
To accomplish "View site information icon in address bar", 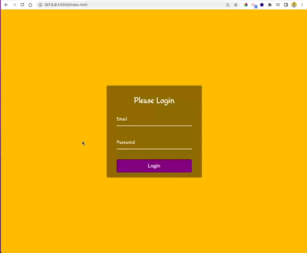I will coord(40,5).
